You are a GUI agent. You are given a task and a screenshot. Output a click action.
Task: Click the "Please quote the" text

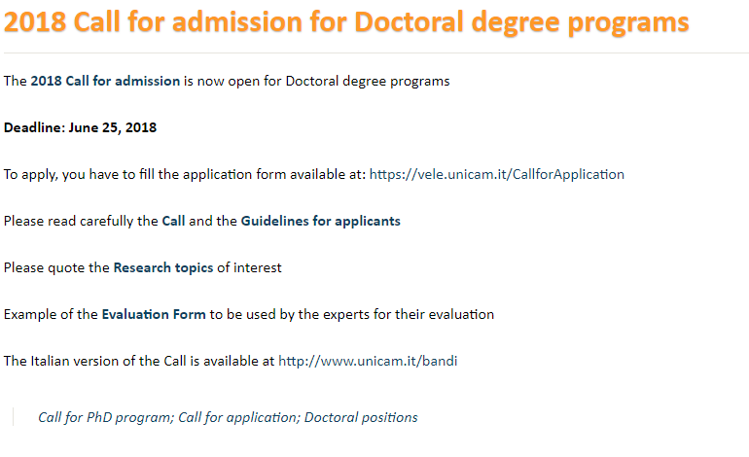click(56, 267)
